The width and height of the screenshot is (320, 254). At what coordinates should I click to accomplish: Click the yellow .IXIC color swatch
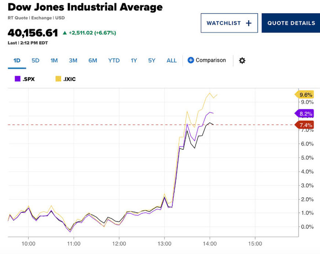pyautogui.click(x=58, y=79)
